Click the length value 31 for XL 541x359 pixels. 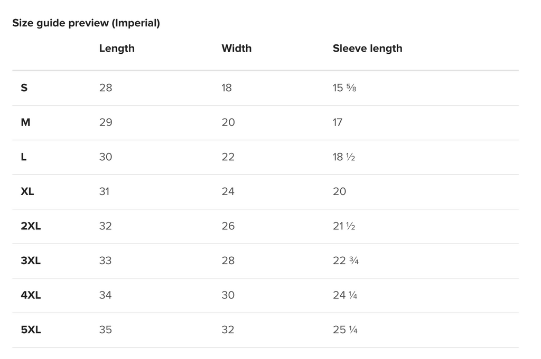pos(104,192)
